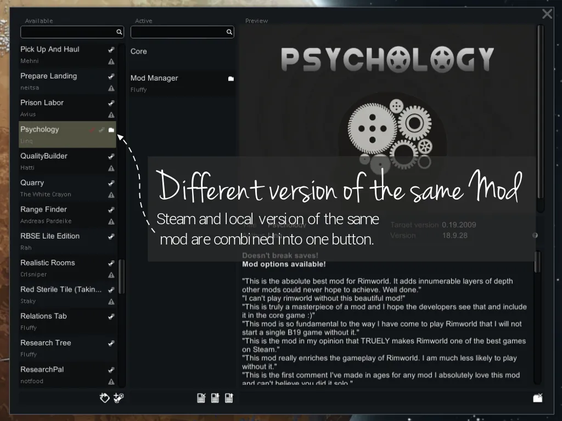Viewport: 562px width, 421px height.
Task: Click the search icon in the Available filter
Action: coord(119,32)
